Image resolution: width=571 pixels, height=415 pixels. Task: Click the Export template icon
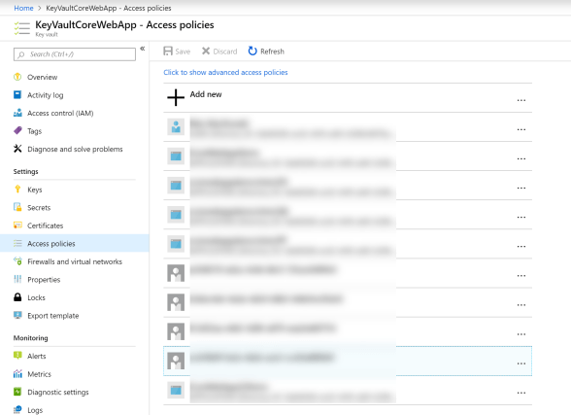tap(17, 315)
